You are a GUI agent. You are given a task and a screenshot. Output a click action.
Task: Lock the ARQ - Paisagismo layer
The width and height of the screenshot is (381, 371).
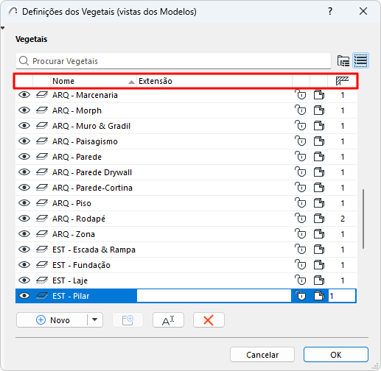pos(301,141)
